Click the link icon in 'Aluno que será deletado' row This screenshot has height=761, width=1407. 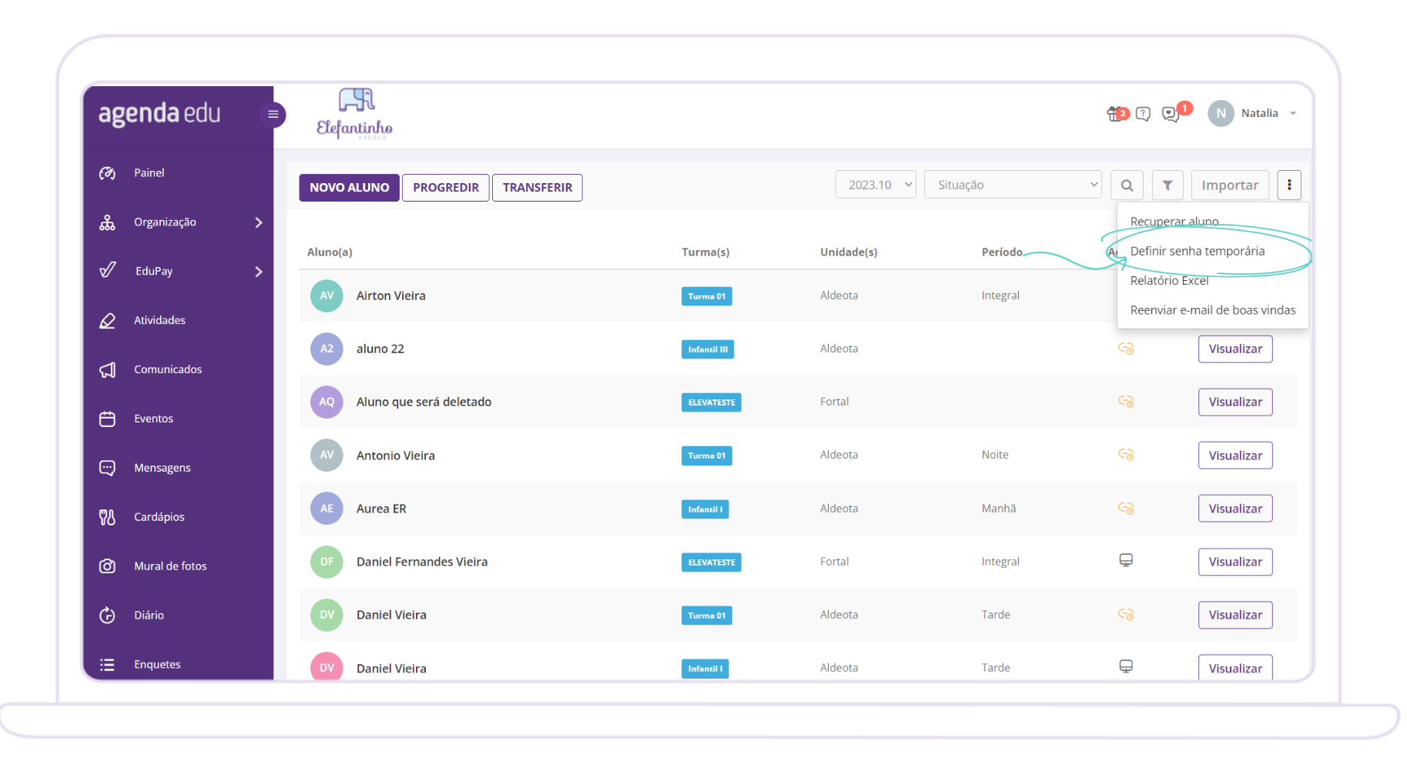pyautogui.click(x=1126, y=402)
